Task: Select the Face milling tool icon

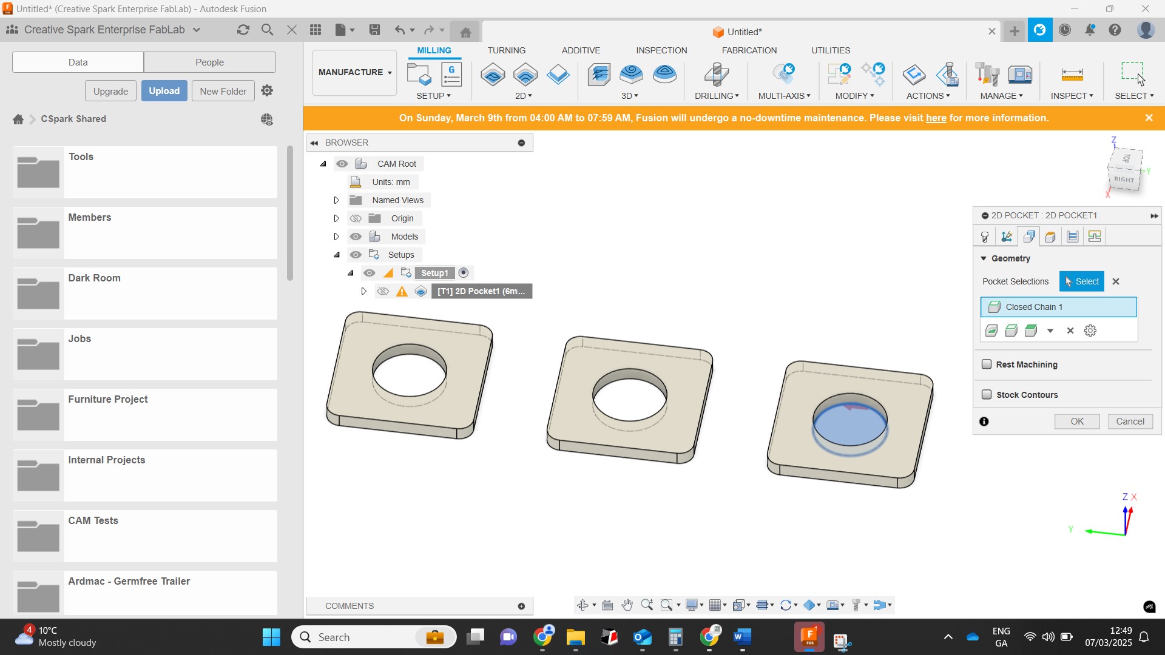Action: point(558,75)
